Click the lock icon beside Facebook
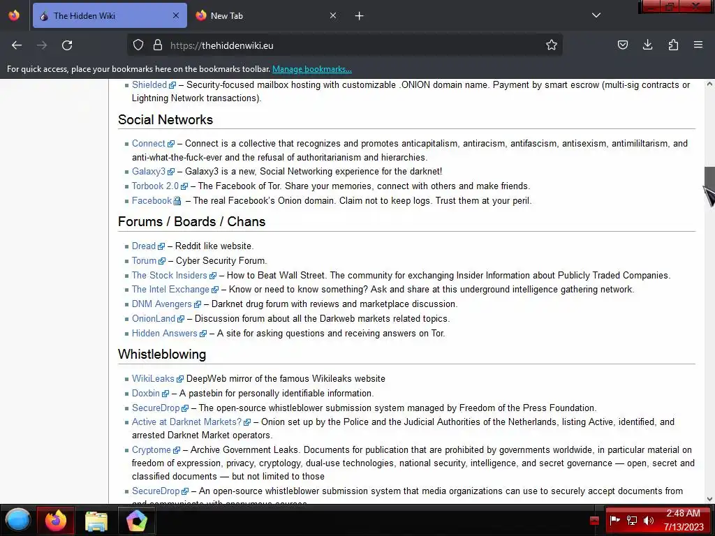This screenshot has height=536, width=715. (177, 201)
